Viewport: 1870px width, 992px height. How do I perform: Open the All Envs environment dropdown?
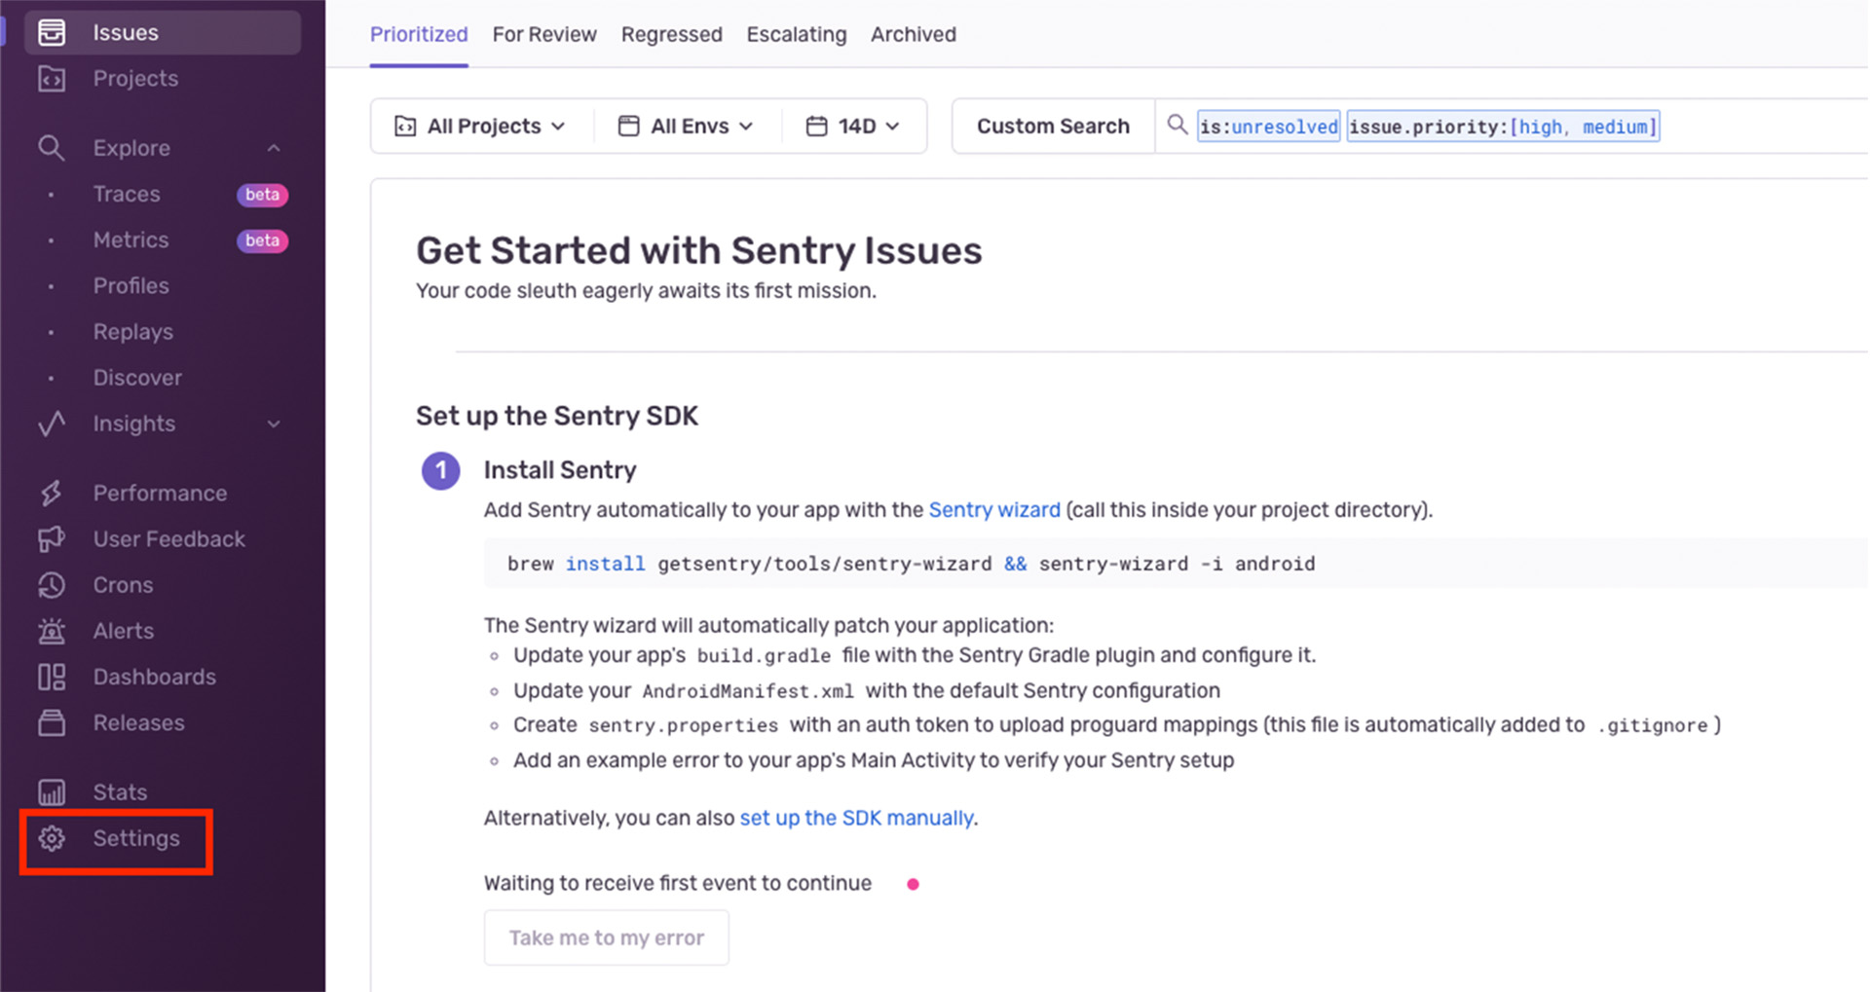(x=686, y=127)
